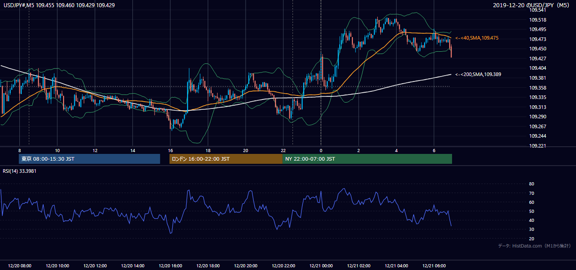The image size is (576, 270).
Task: Click hour label 22 on the price chart time axis
Action: [283, 150]
